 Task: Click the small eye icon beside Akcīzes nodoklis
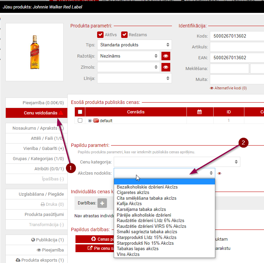point(219,173)
